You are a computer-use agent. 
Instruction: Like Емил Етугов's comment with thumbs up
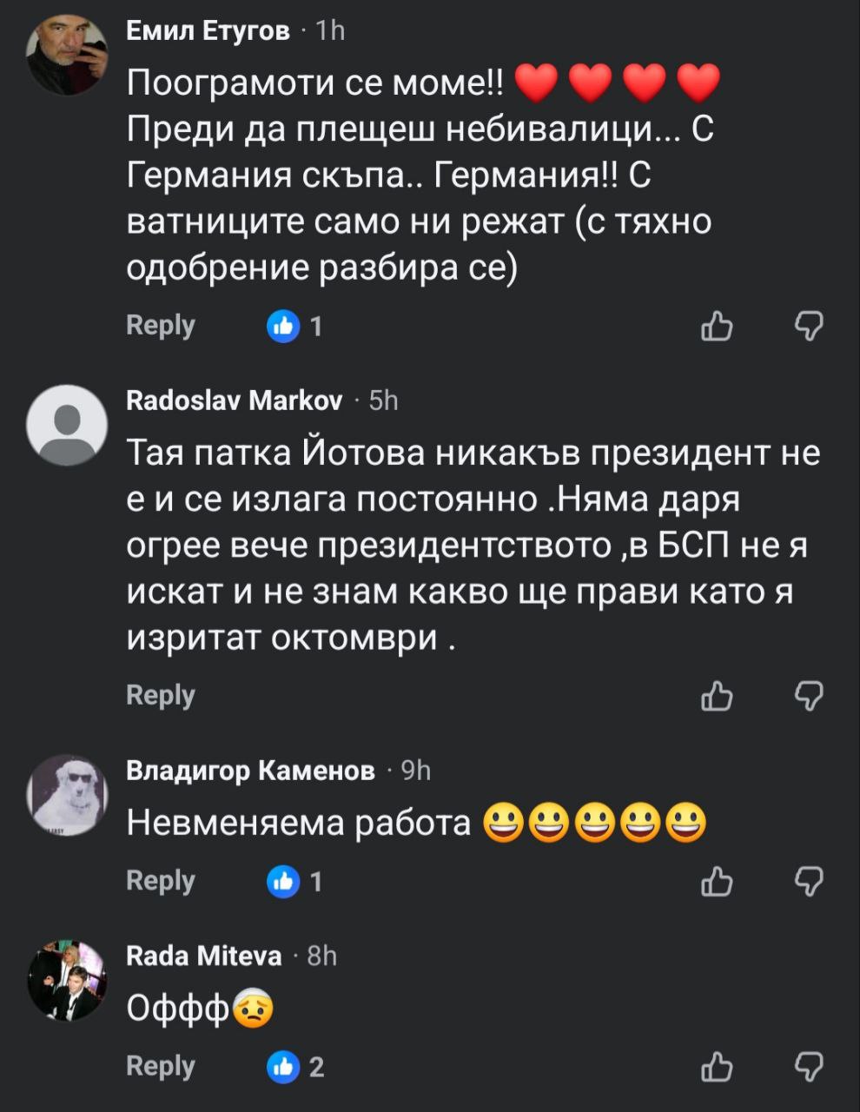click(717, 327)
